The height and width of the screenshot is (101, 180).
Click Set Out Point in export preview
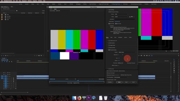[x=68, y=79]
